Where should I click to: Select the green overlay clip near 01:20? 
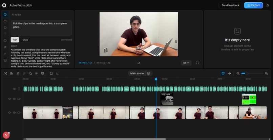(x=249, y=99)
